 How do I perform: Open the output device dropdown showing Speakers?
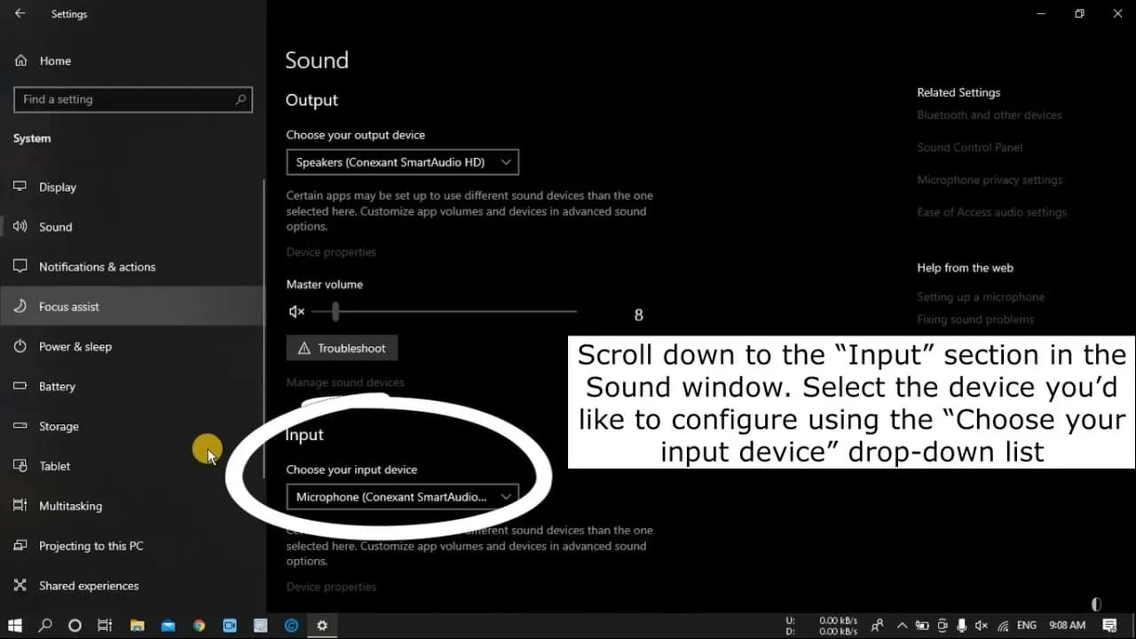pyautogui.click(x=402, y=162)
